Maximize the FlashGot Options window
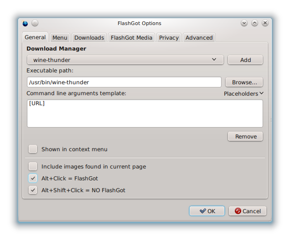Viewport: 290px width, 240px height. (x=255, y=23)
